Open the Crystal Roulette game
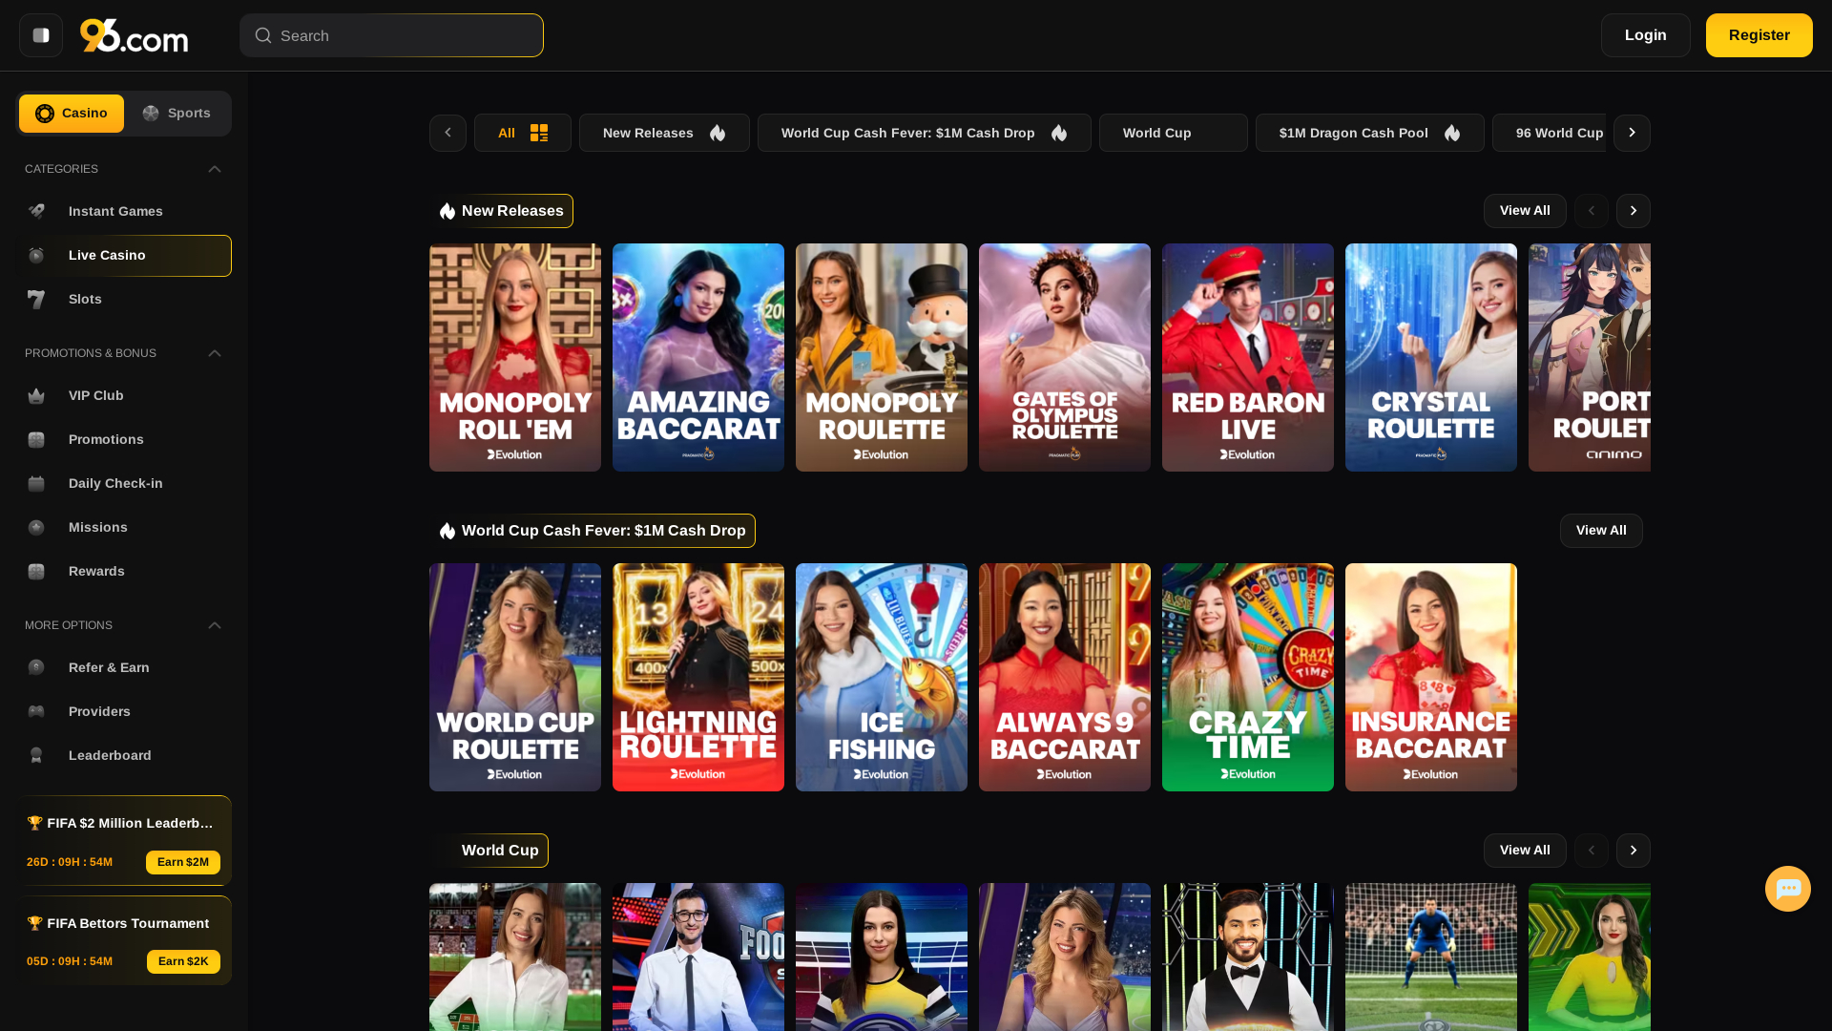 [1431, 357]
